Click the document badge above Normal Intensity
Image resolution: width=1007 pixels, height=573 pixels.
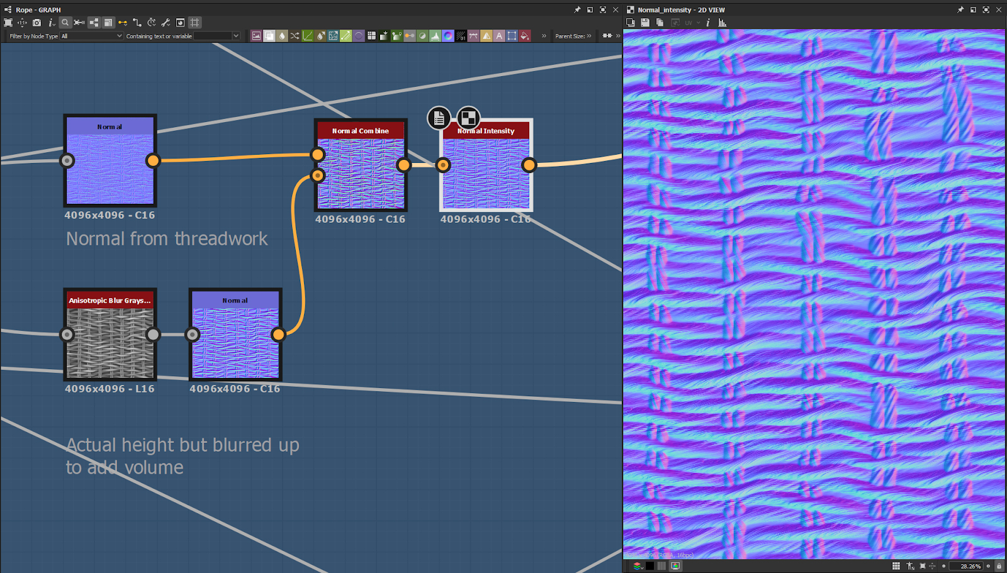439,118
